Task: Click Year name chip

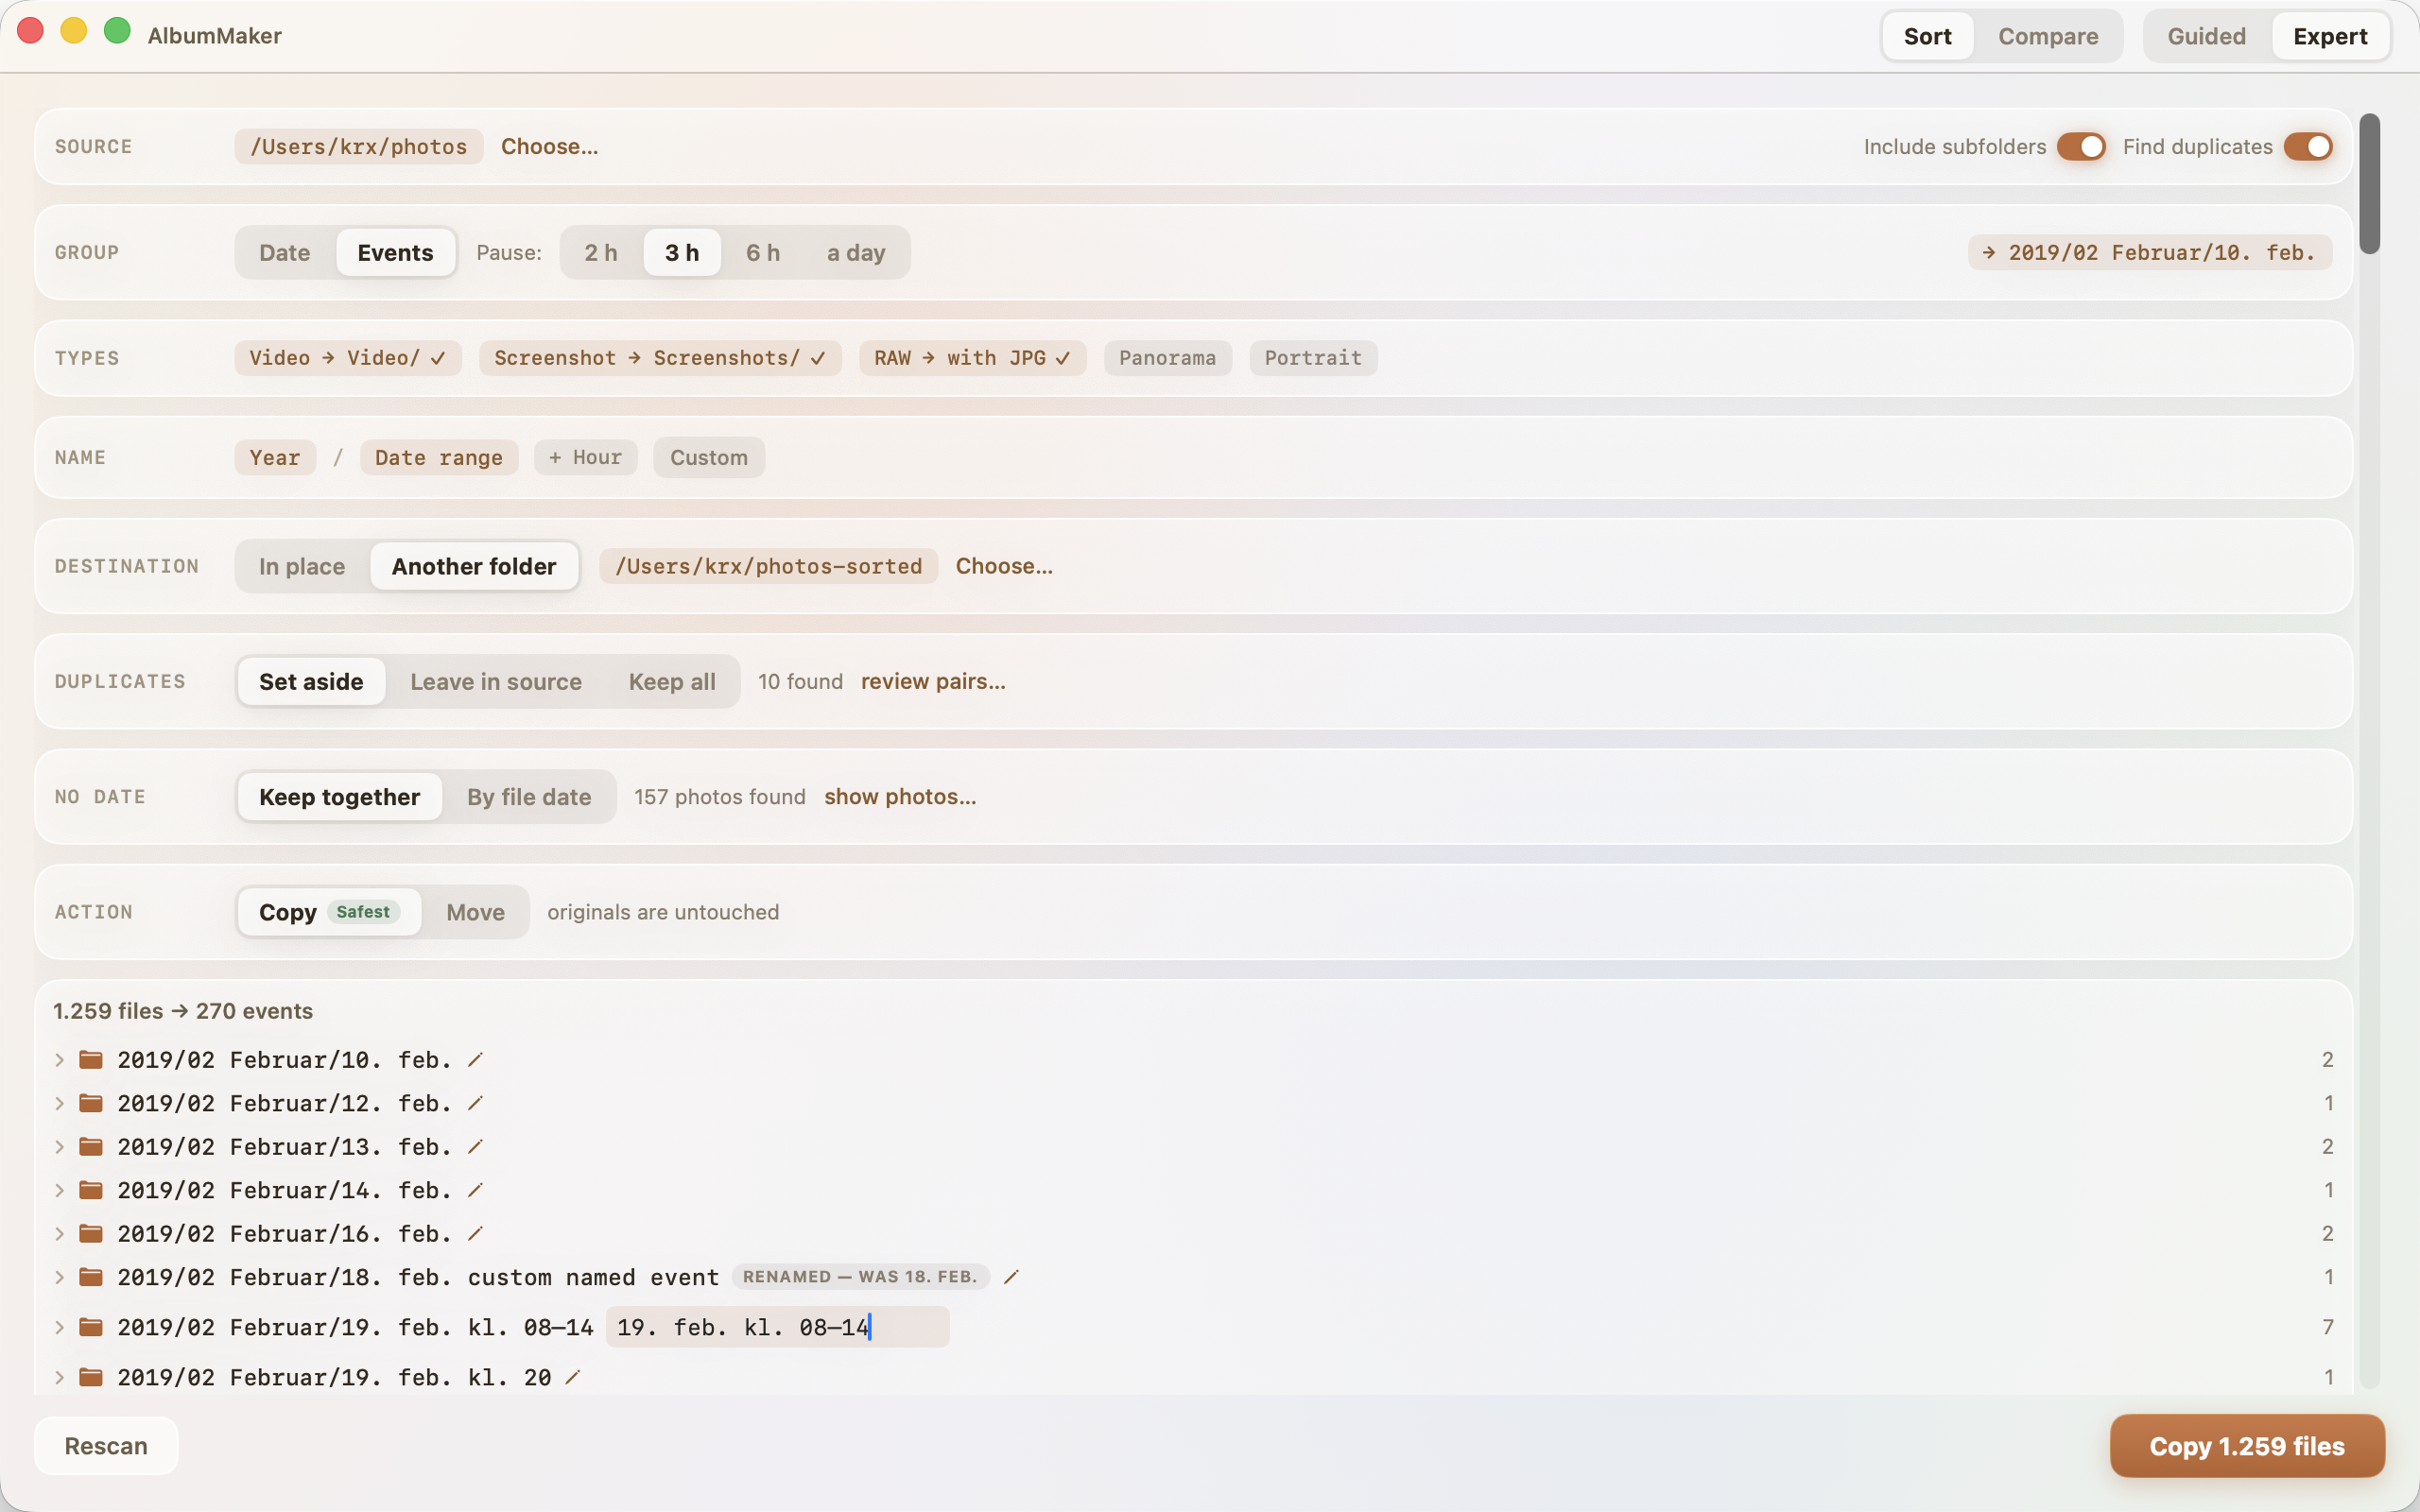Action: (x=275, y=457)
